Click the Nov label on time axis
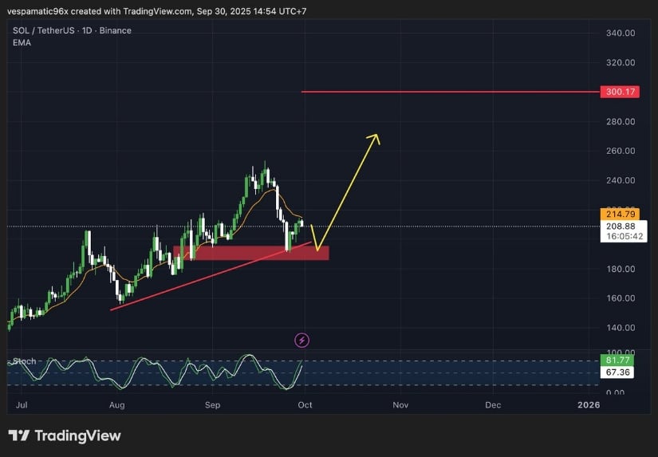The height and width of the screenshot is (457, 658). pos(400,405)
